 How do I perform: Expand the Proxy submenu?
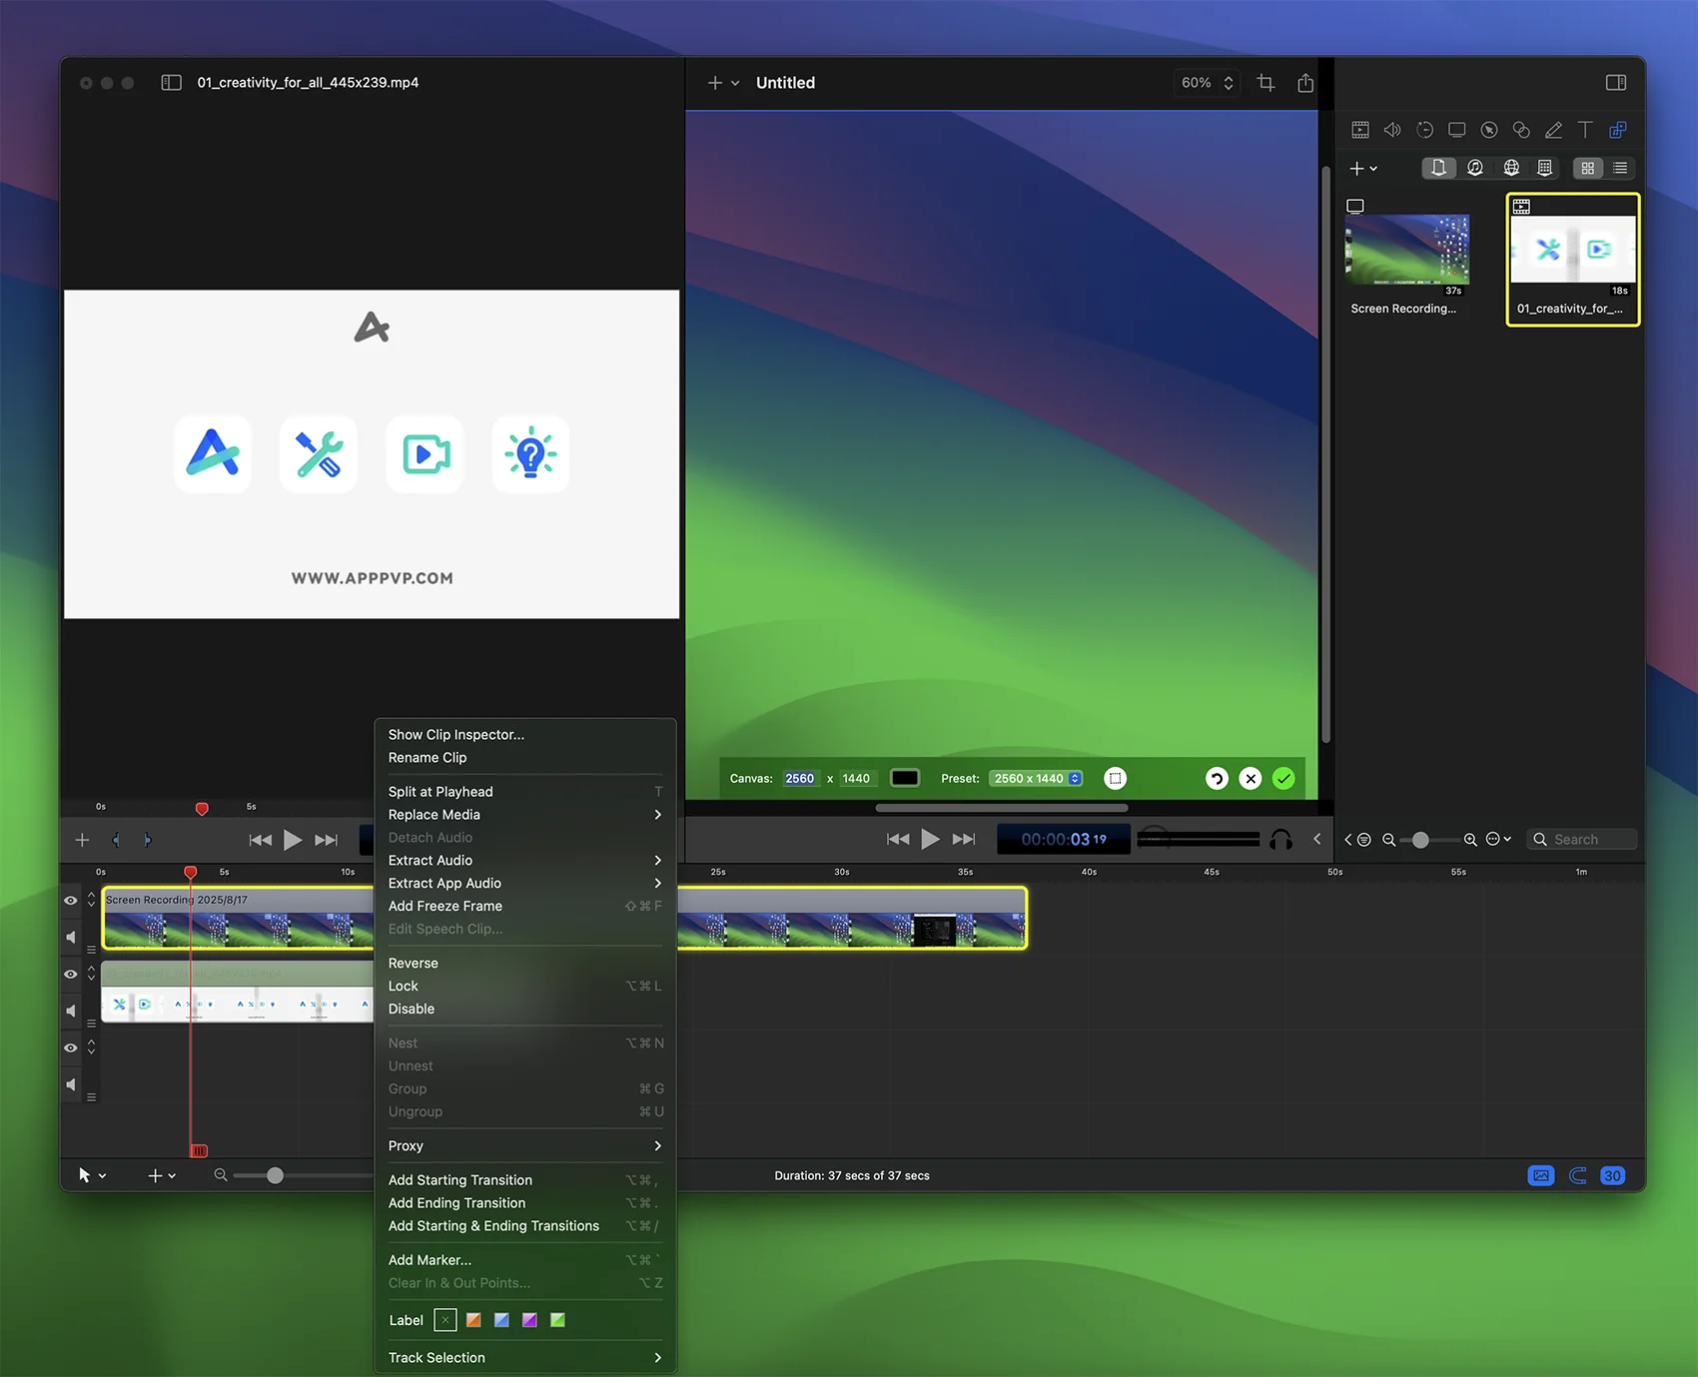[525, 1146]
